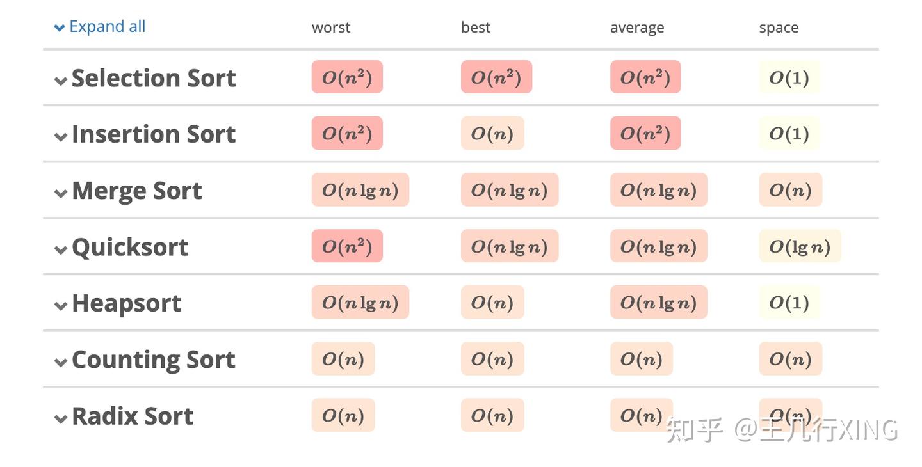The width and height of the screenshot is (922, 467).
Task: Click the red O(n²) badge for Quicksort worst
Action: click(x=346, y=246)
